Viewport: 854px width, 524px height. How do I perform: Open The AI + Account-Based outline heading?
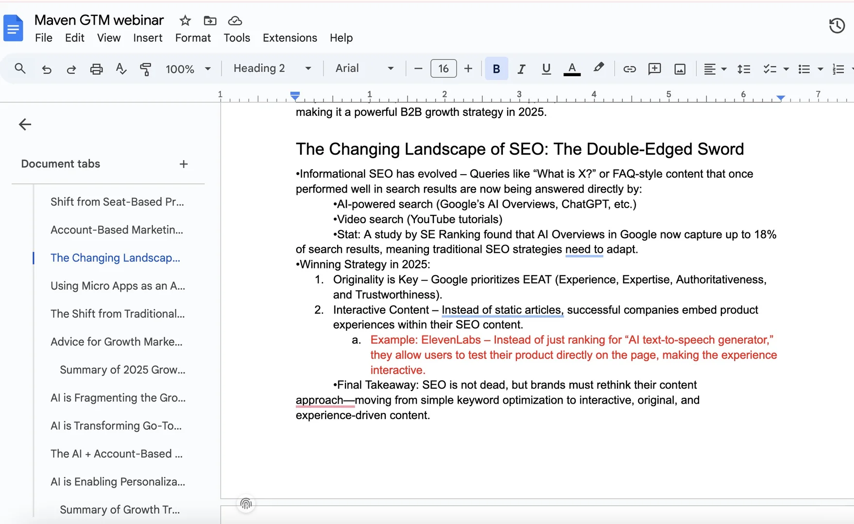point(117,454)
